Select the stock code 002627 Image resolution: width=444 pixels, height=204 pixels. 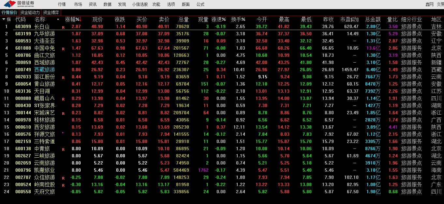coord(23,156)
